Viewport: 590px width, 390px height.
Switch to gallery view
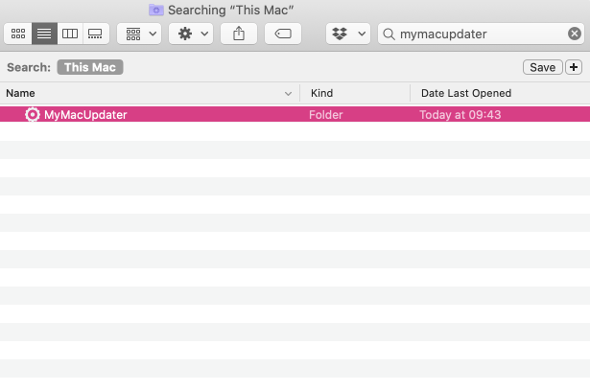click(x=95, y=34)
